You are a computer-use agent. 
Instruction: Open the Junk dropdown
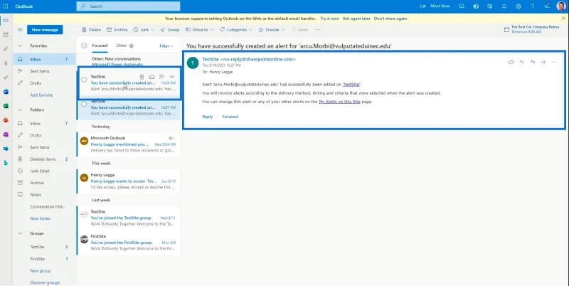144,30
